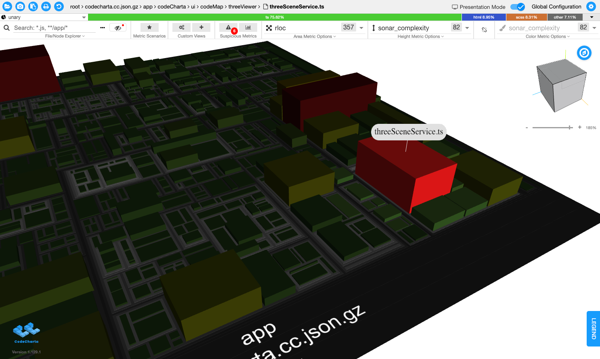This screenshot has height=359, width=600.
Task: Zoom out with the minus button
Action: [527, 127]
